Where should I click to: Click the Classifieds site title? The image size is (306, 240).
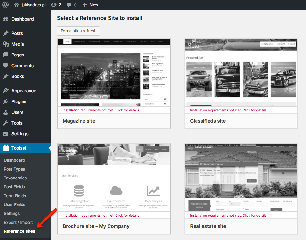coord(208,121)
